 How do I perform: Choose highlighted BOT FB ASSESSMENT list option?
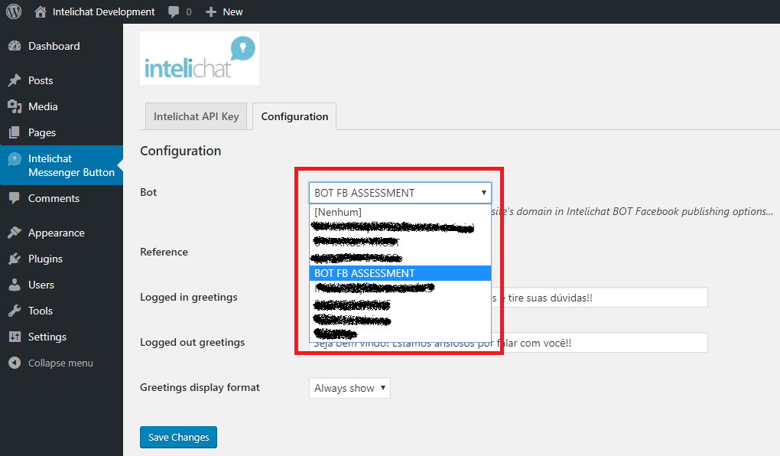point(400,273)
